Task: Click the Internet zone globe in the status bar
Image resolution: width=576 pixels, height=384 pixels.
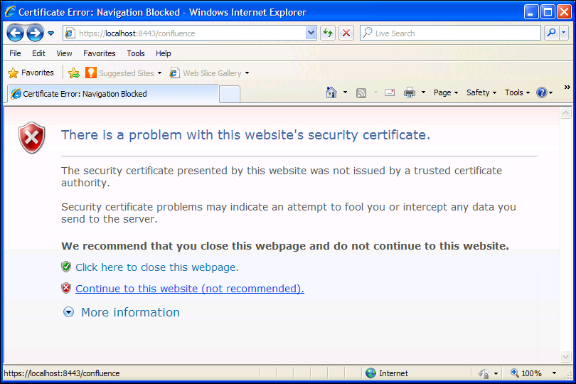Action: click(370, 373)
